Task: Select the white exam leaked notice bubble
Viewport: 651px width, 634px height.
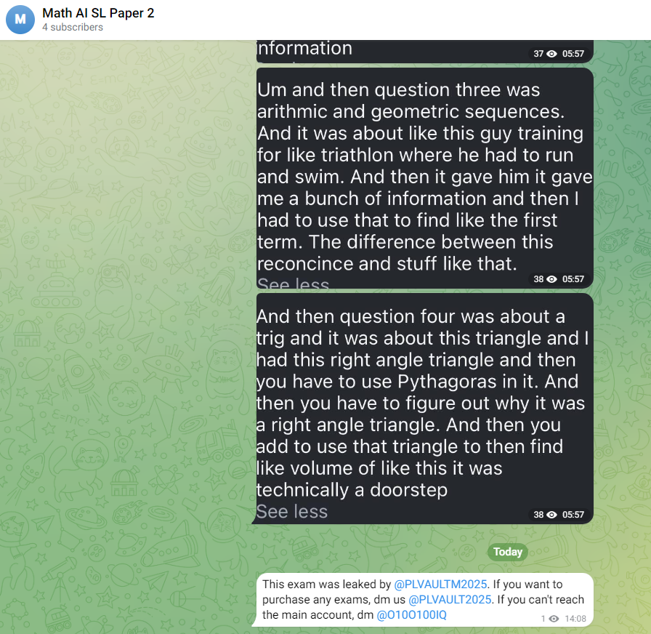Action: tap(424, 600)
